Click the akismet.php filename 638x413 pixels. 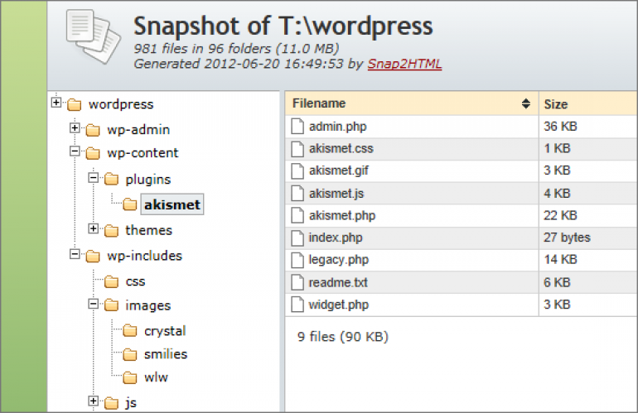click(x=342, y=216)
